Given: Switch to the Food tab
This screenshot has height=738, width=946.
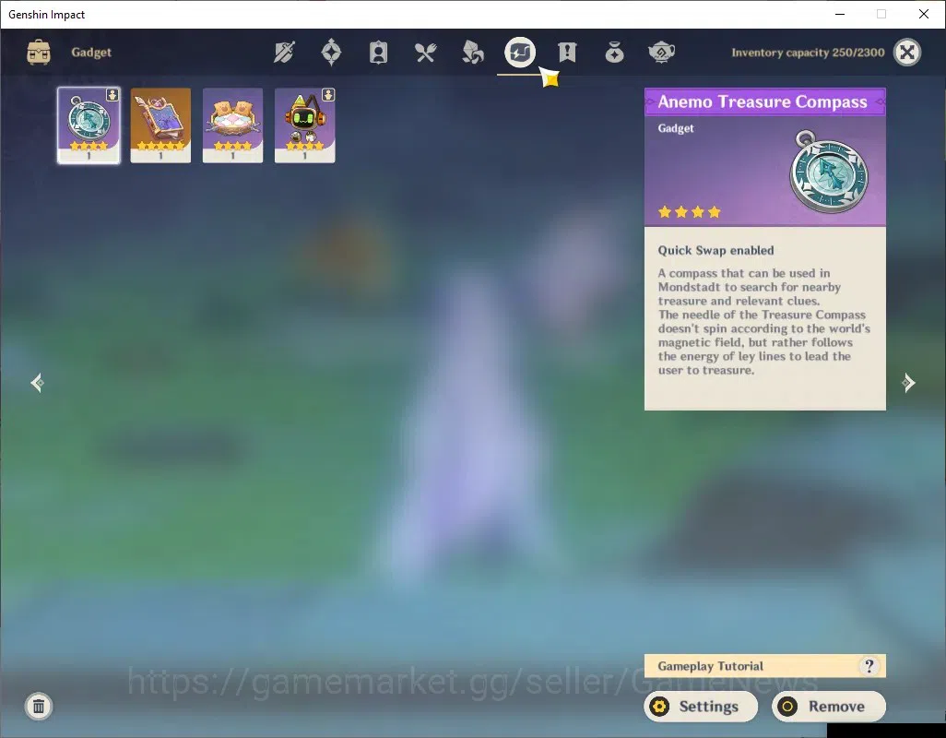Looking at the screenshot, I should tap(425, 53).
